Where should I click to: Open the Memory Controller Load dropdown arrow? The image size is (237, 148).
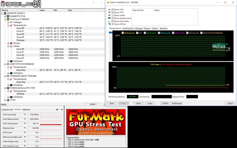pyautogui.click(x=25, y=137)
